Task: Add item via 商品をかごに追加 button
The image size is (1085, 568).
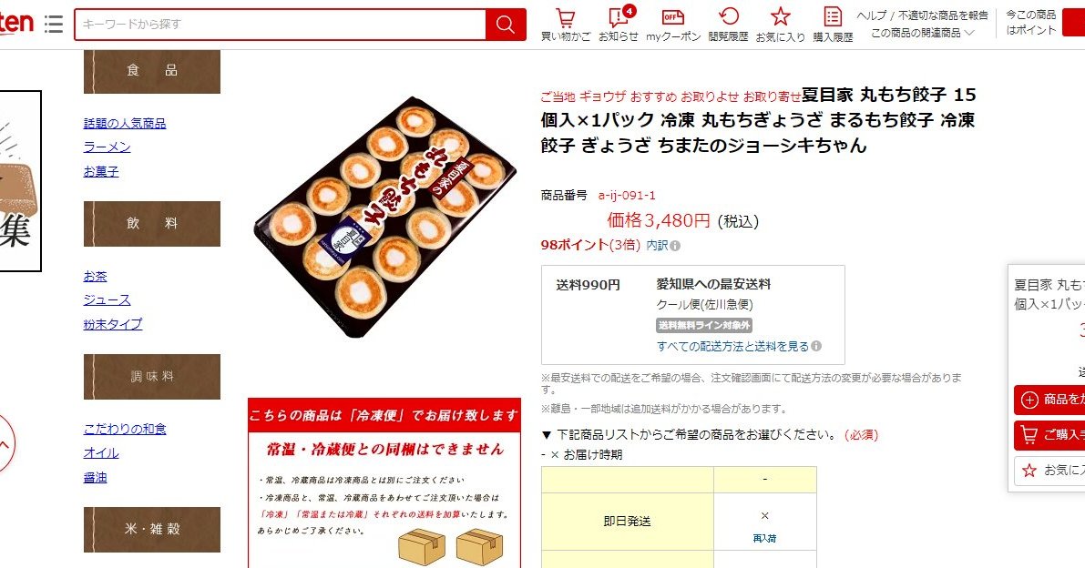Action: 1049,400
